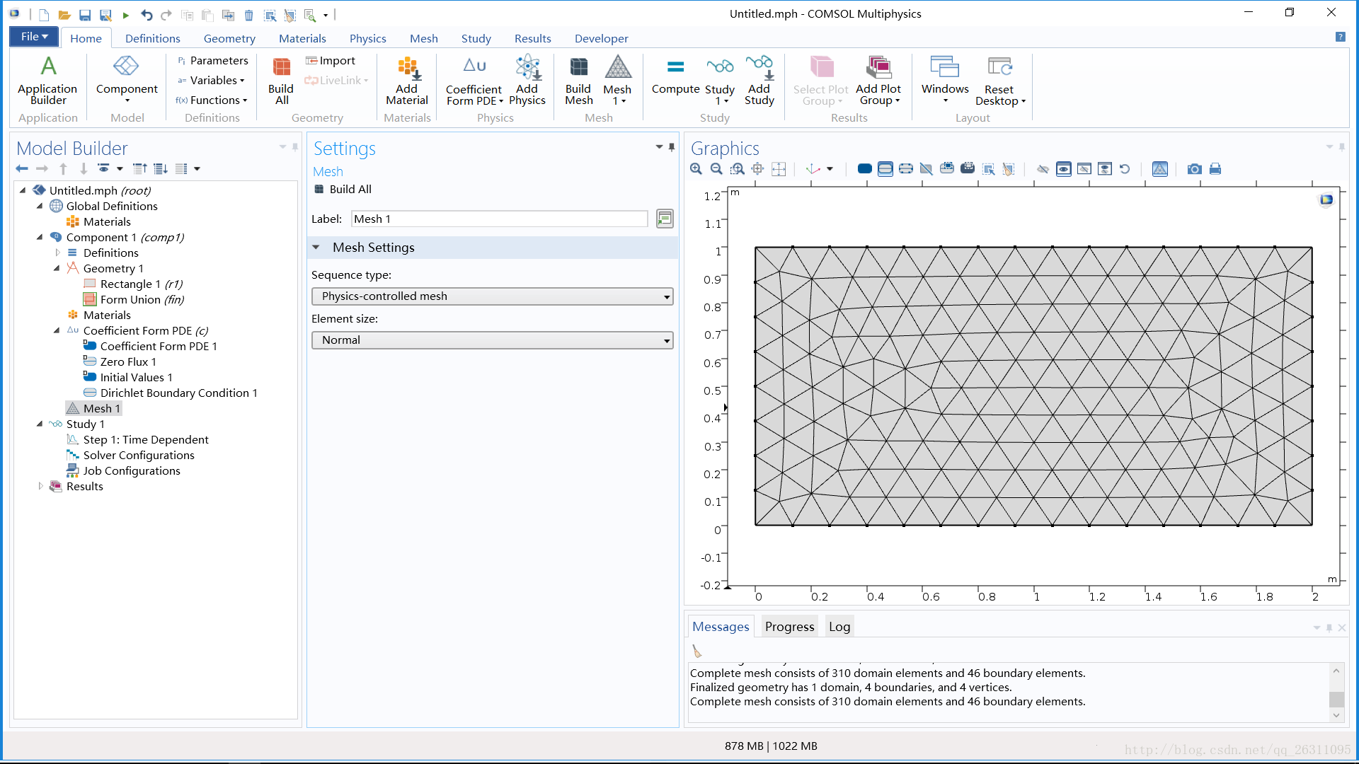Click Build Mesh in the ribbon

578,80
